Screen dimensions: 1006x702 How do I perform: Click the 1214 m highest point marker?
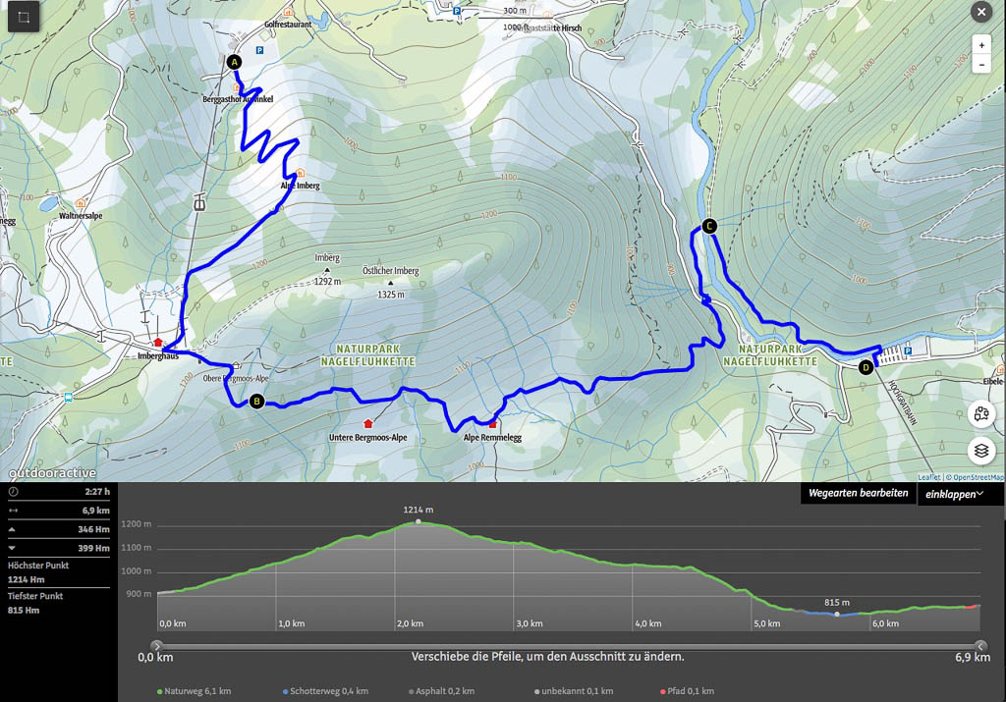419,521
